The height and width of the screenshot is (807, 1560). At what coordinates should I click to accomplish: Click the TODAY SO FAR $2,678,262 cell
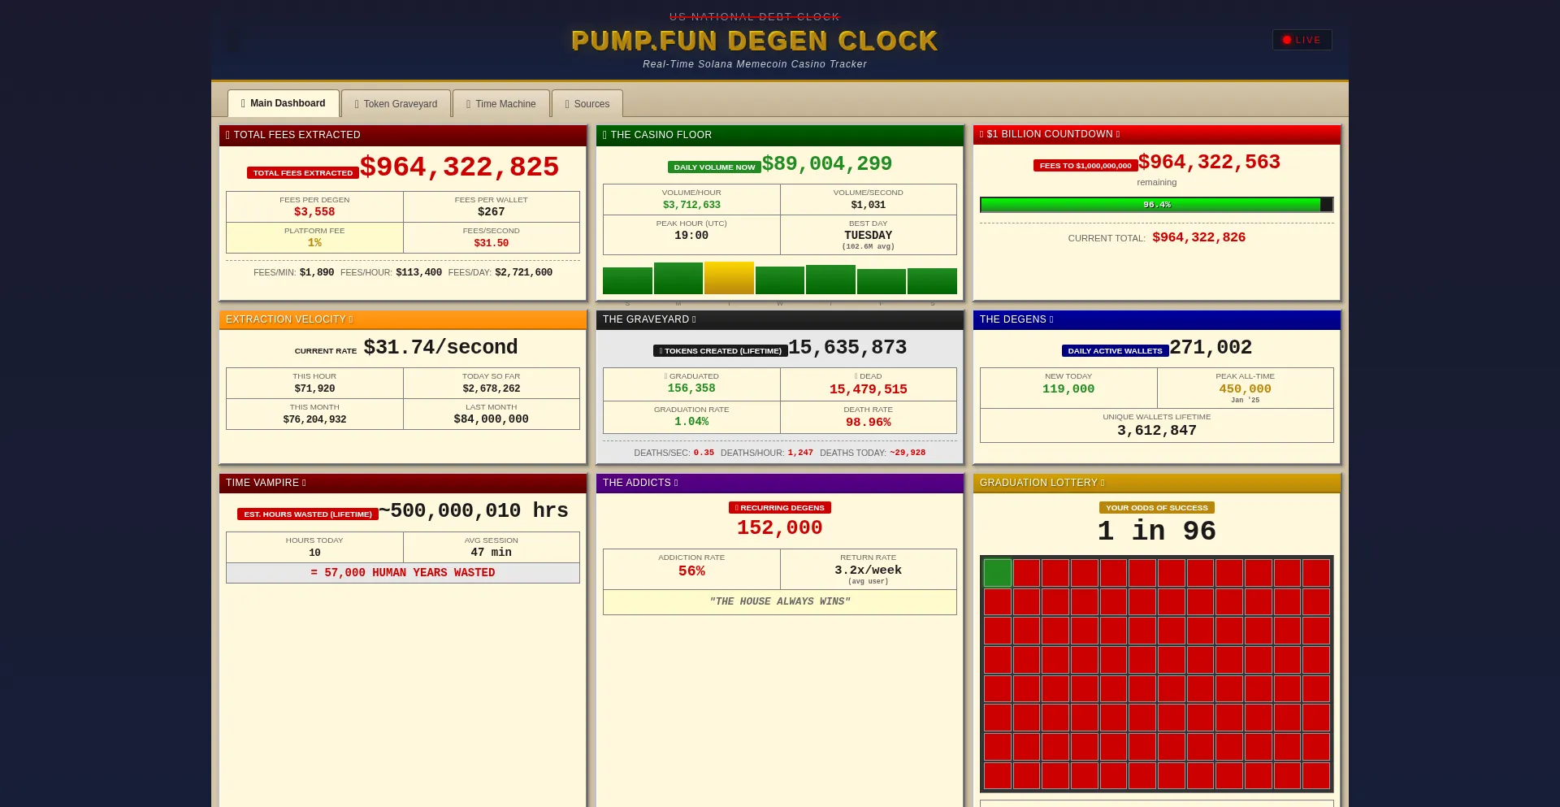(x=492, y=383)
